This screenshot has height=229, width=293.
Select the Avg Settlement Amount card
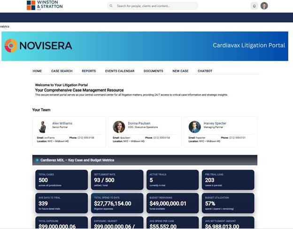(228, 222)
